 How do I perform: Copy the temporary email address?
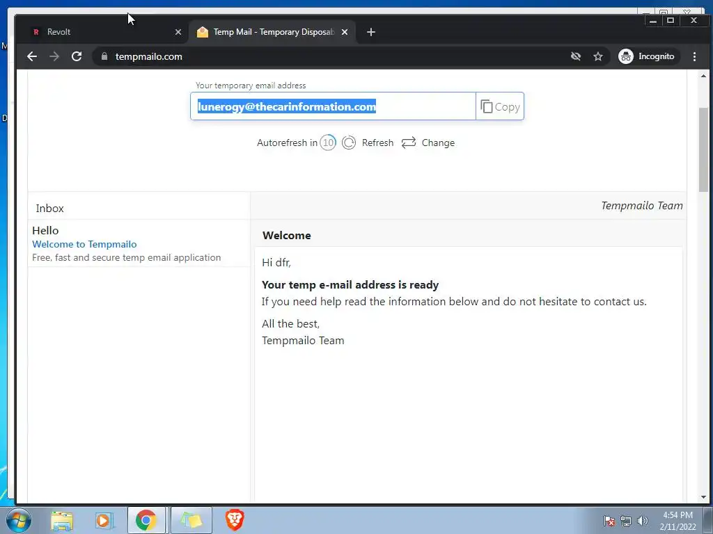[x=500, y=106]
